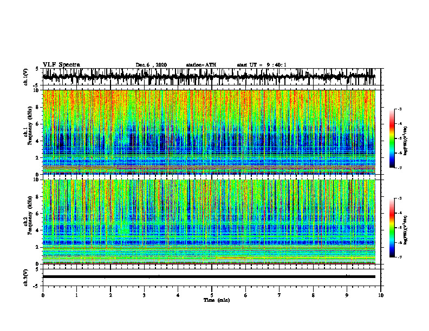Click the 'station= ATH' header label

(201, 65)
